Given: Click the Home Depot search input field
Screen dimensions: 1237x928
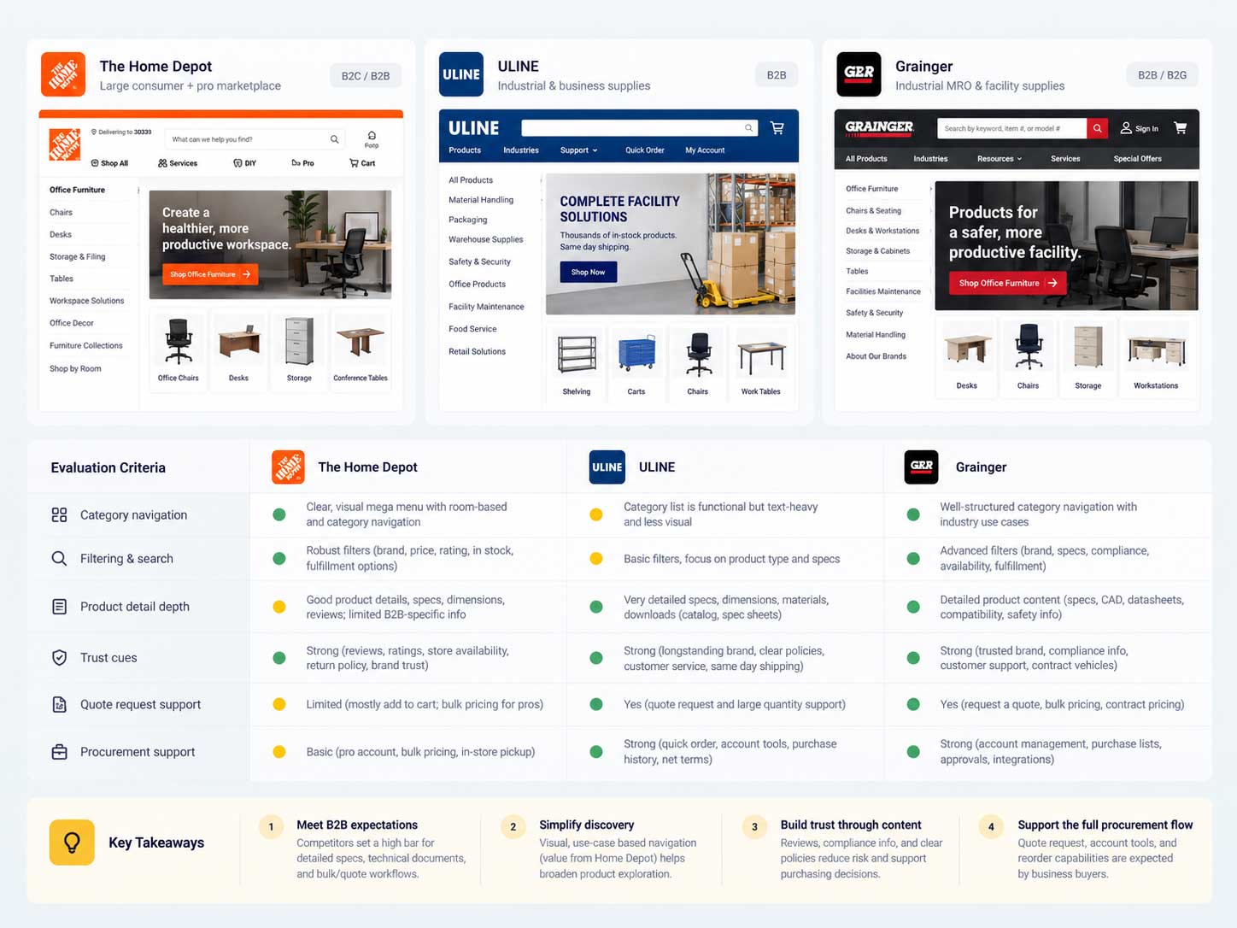Looking at the screenshot, I should click(x=255, y=139).
